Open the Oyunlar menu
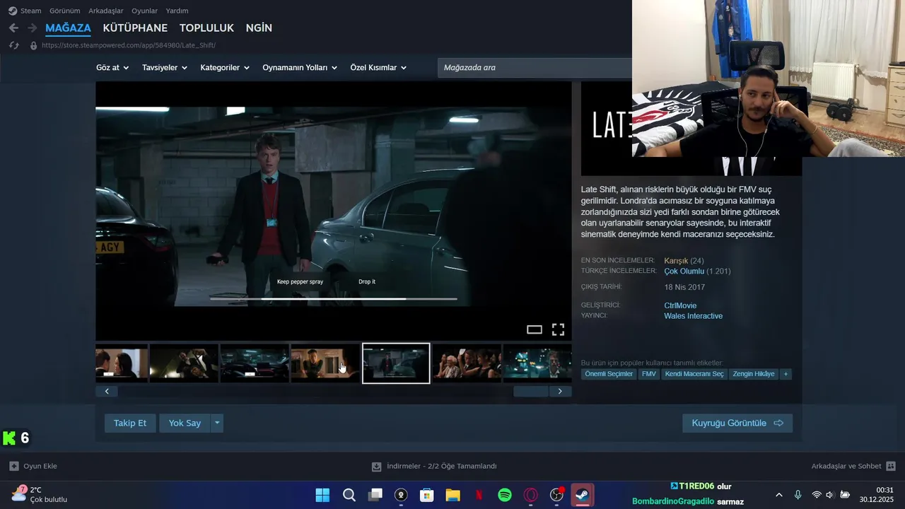Image resolution: width=905 pixels, height=509 pixels. [x=144, y=11]
